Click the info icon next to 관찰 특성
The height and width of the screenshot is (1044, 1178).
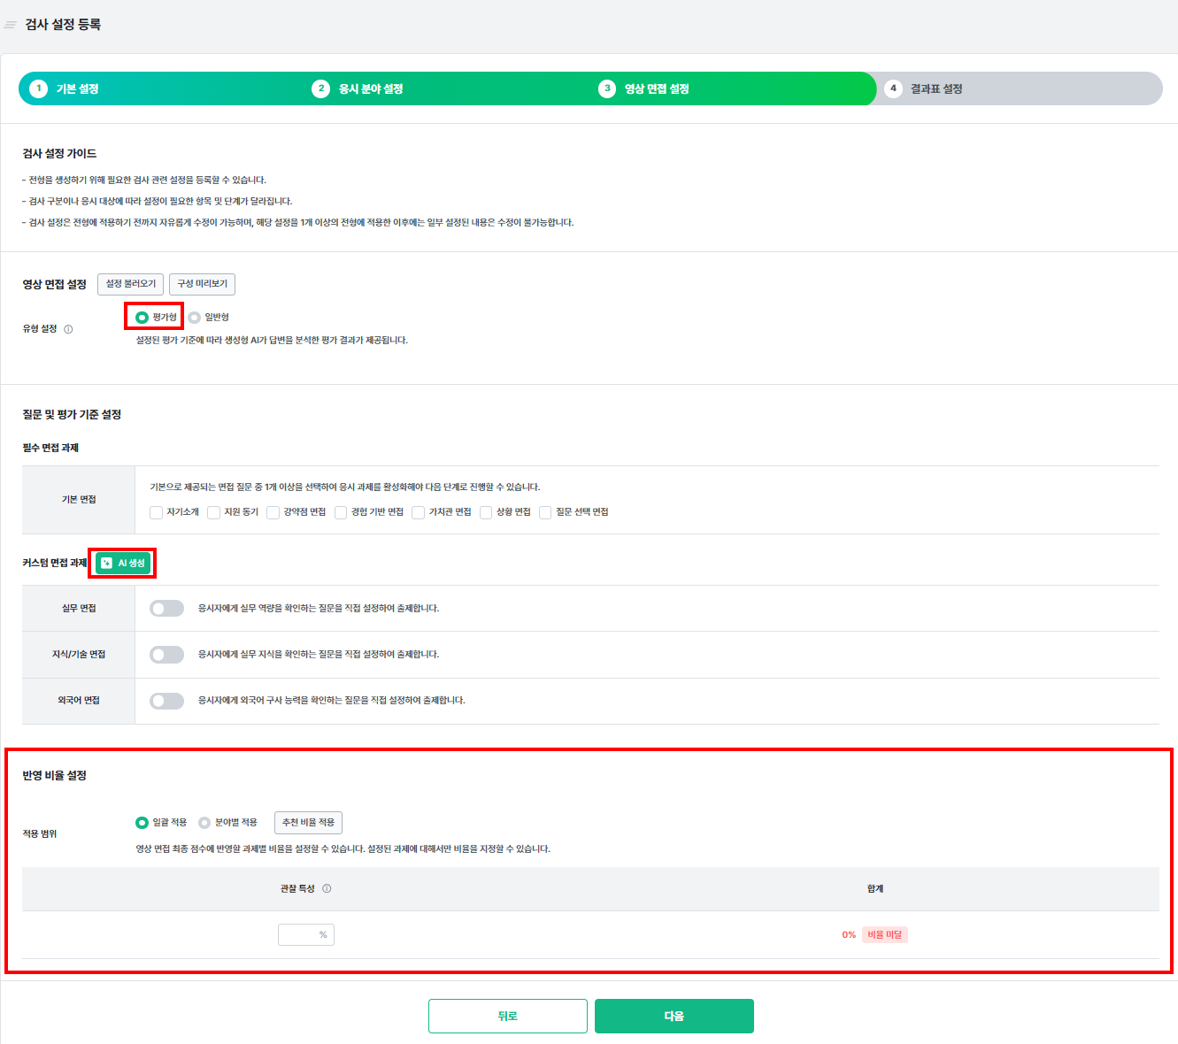pos(327,888)
